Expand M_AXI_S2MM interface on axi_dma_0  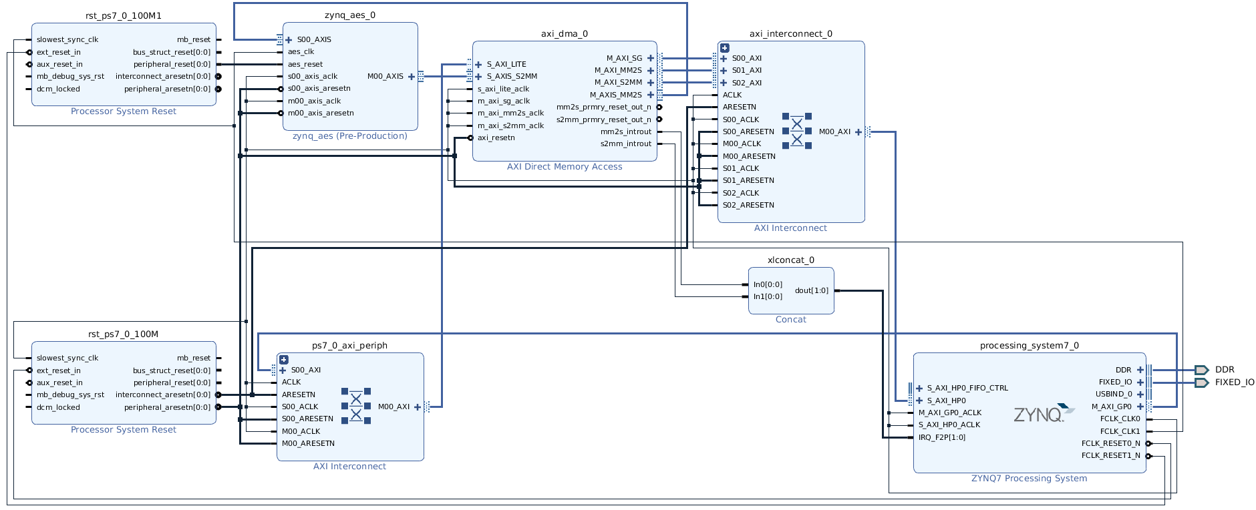point(651,83)
